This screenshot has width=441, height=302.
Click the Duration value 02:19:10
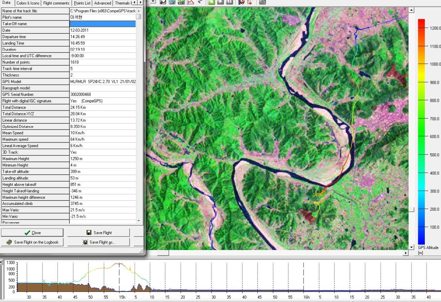[78, 50]
